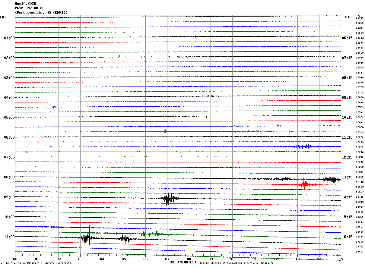Click the Traces clipped footnote text
The height and width of the screenshot is (267, 365).
coord(236,263)
